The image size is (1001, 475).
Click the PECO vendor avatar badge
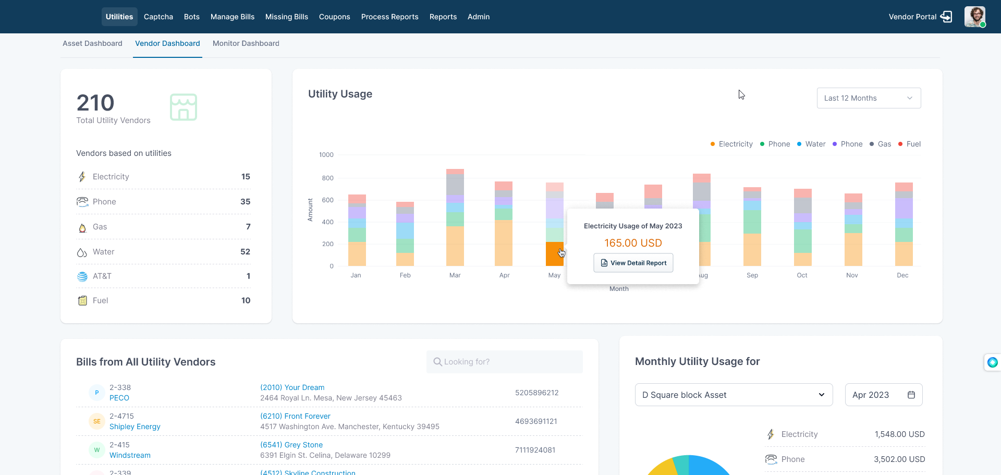pyautogui.click(x=97, y=393)
